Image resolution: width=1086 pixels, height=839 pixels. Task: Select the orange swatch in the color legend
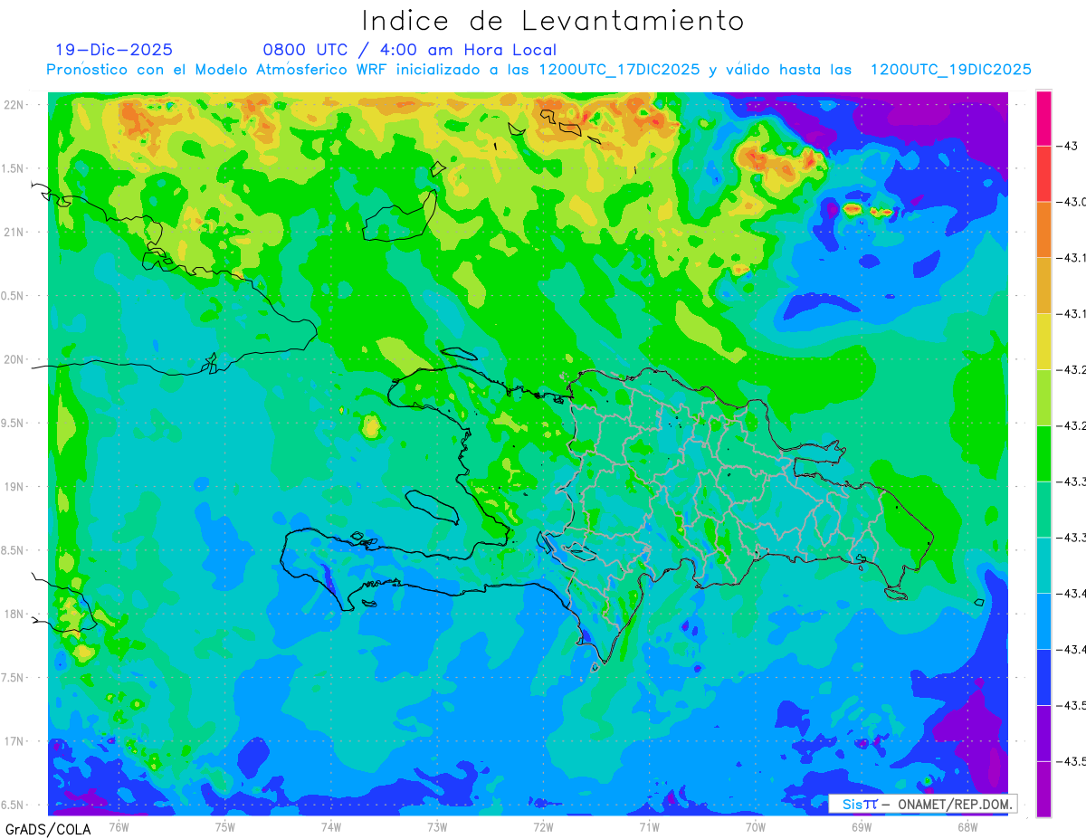pyautogui.click(x=1043, y=230)
